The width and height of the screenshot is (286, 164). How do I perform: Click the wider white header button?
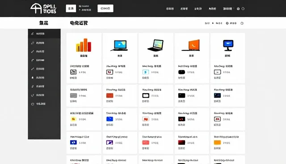coord(105,8)
